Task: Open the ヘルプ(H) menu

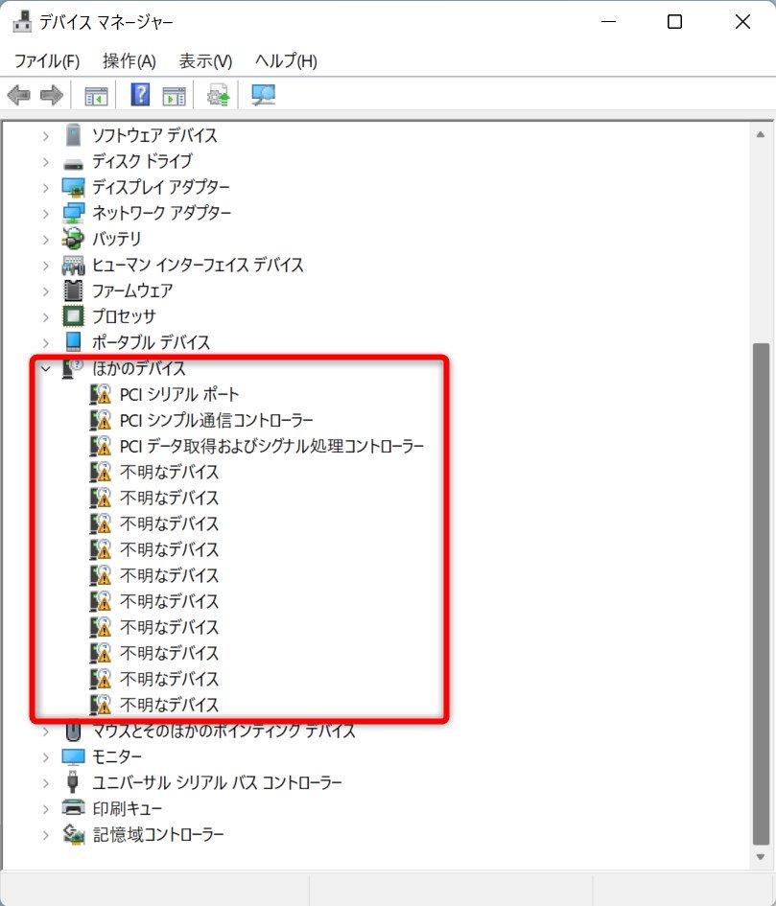Action: 286,60
